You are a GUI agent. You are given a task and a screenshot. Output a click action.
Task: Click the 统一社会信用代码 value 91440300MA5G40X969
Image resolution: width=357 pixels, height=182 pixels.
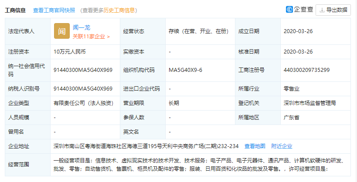83,70
